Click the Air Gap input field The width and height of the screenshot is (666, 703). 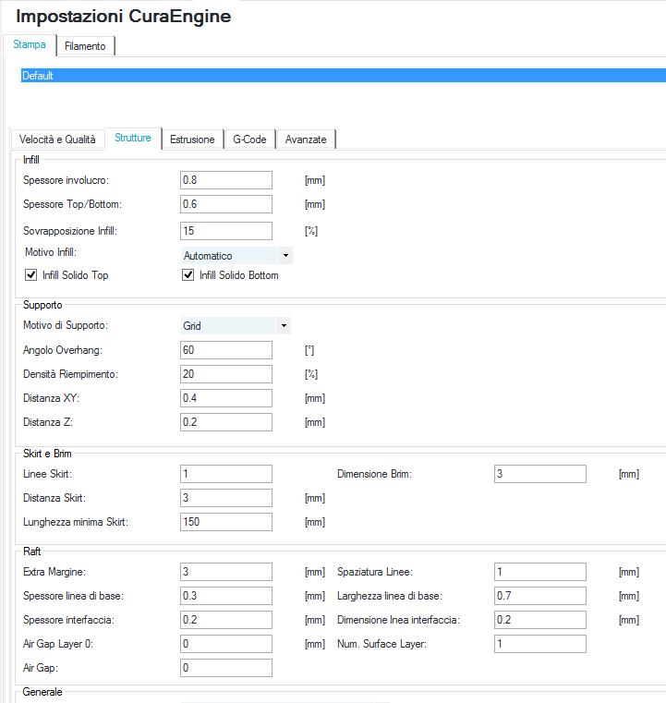(226, 668)
